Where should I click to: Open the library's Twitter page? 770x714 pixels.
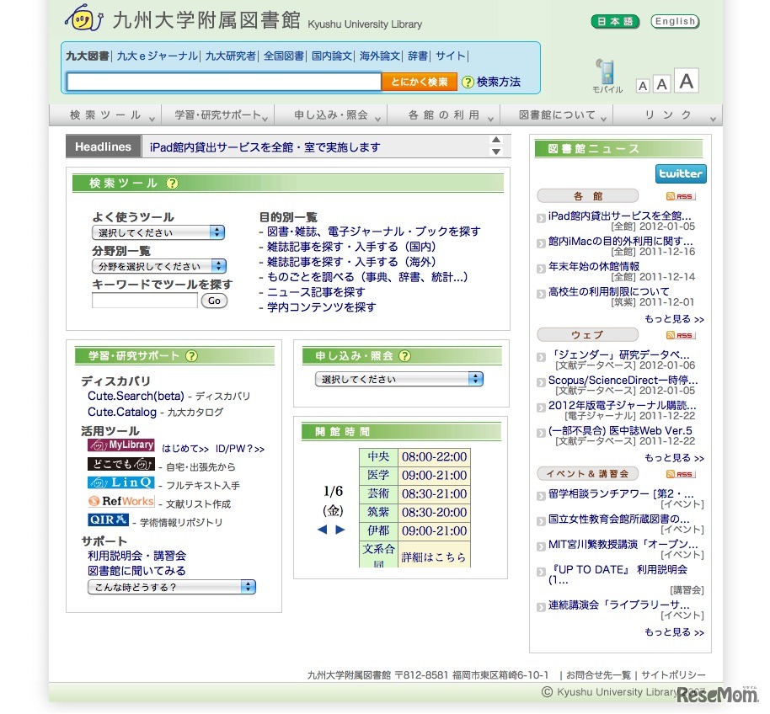680,173
